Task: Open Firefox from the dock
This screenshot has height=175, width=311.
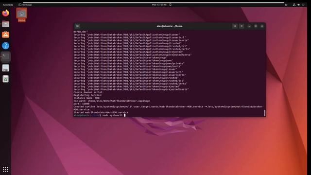Action: coord(5,13)
